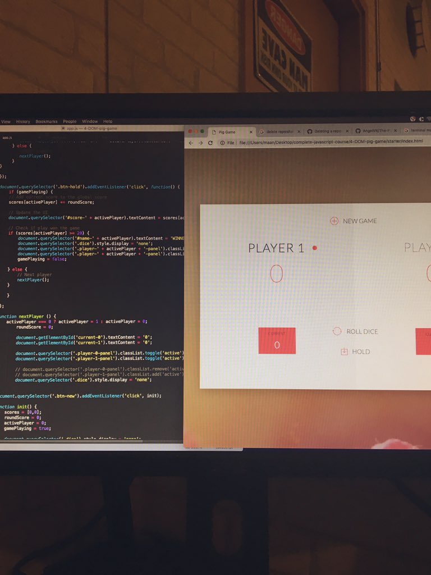Click the Wi-Fi icon in the menu bar

tap(429, 119)
